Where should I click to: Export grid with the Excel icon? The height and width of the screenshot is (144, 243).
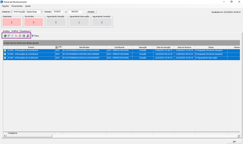click(x=24, y=36)
